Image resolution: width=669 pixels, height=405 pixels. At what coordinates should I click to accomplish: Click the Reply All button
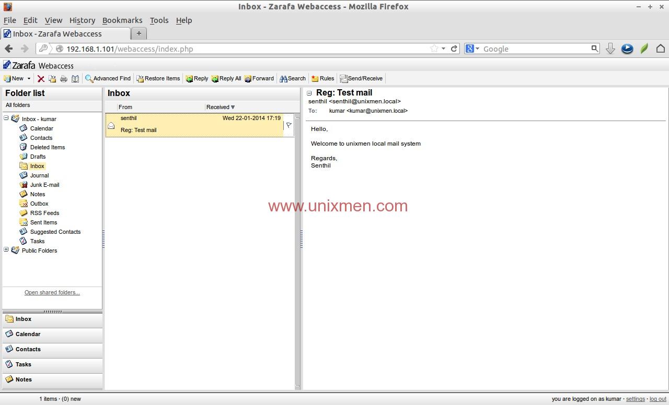click(226, 78)
